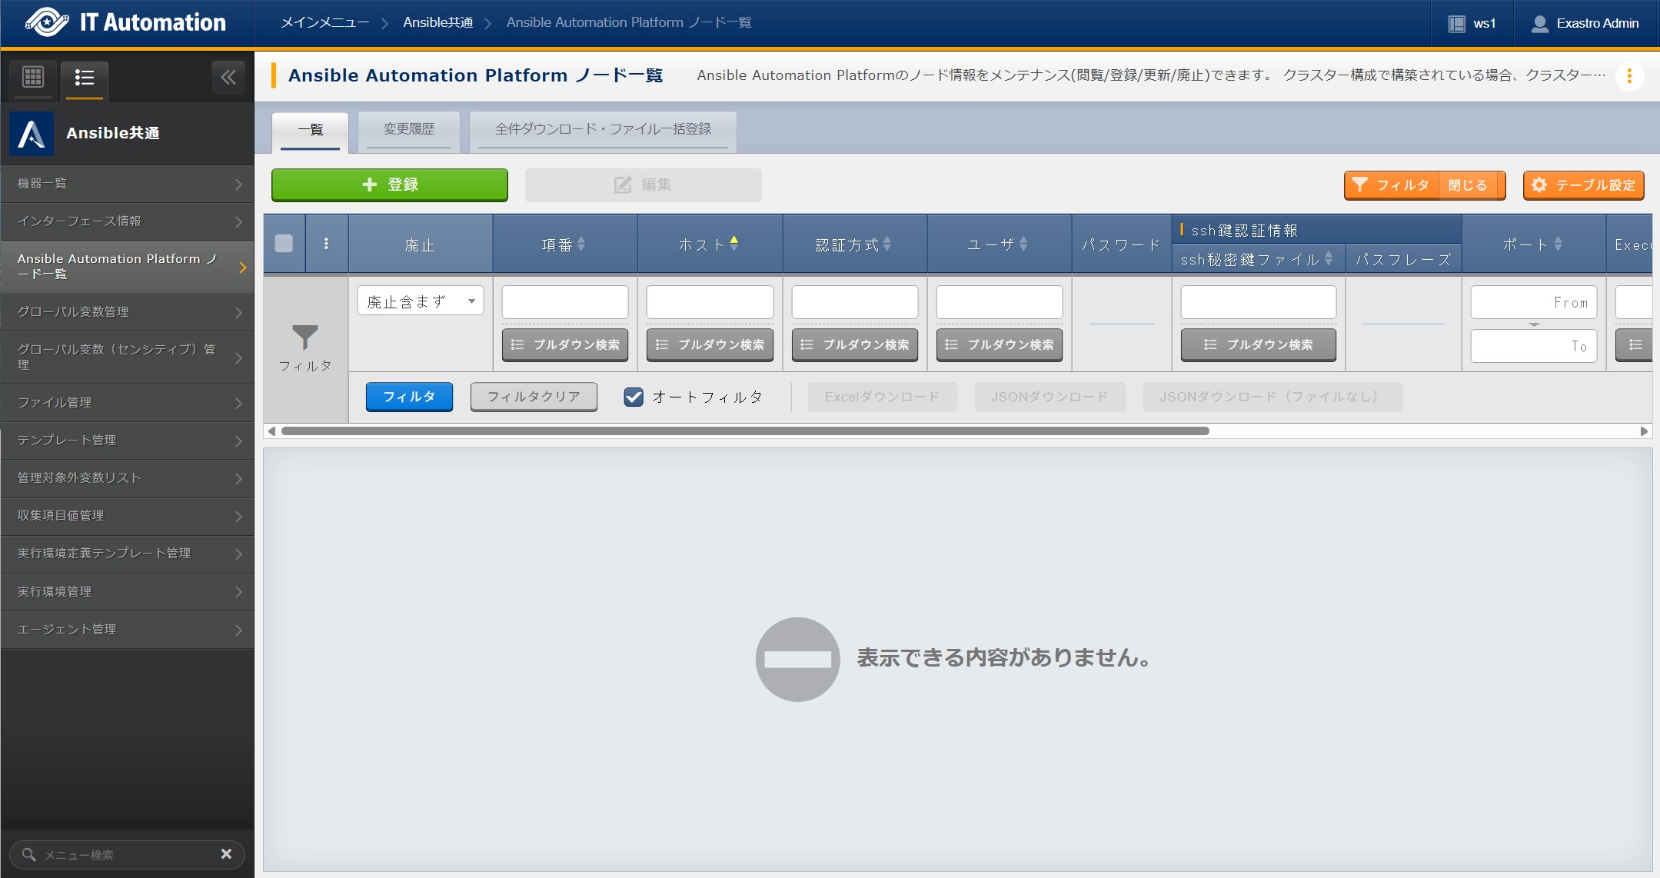Switch sidebar to grid menu view
Viewport: 1660px width, 878px height.
(x=33, y=78)
